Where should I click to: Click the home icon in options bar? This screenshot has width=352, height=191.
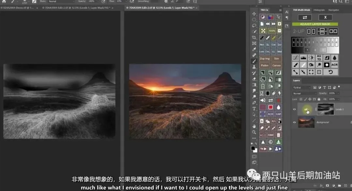[4, 1]
